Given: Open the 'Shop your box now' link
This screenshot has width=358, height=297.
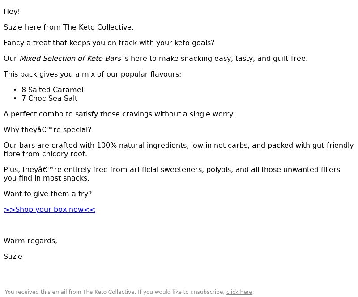Looking at the screenshot, I should pyautogui.click(x=49, y=209).
